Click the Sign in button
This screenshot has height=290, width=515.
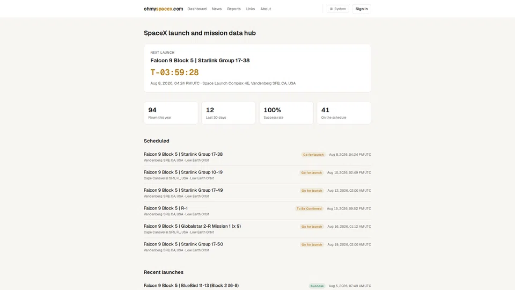(x=361, y=9)
